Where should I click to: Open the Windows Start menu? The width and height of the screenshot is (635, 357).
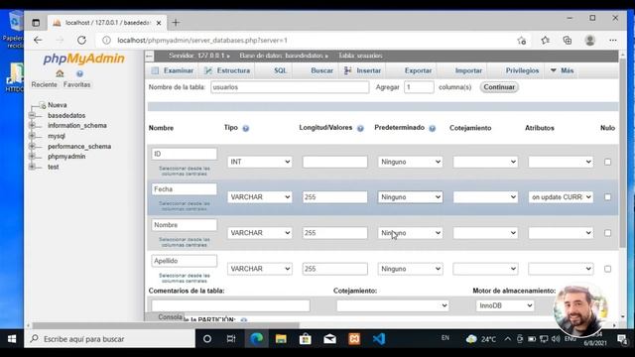coord(12,339)
